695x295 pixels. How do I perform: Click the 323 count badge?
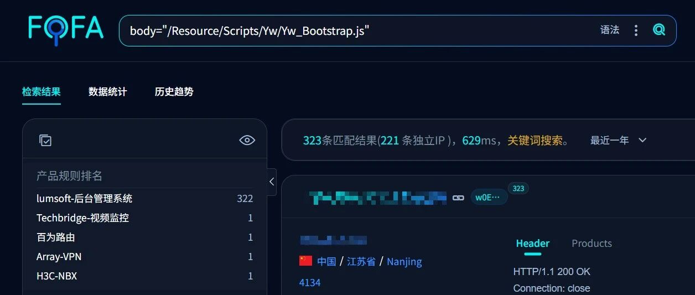click(x=518, y=189)
